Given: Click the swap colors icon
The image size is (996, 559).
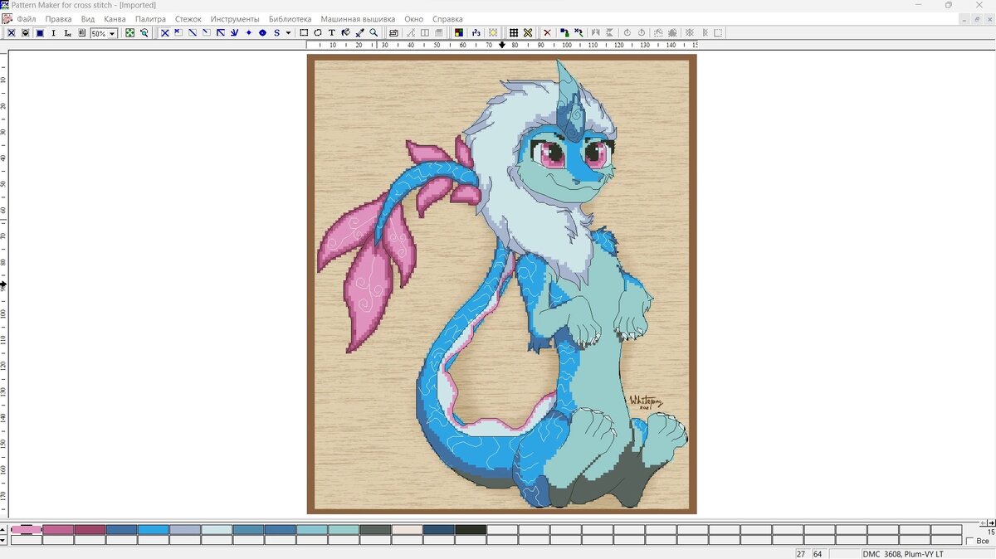Looking at the screenshot, I should click(x=579, y=33).
